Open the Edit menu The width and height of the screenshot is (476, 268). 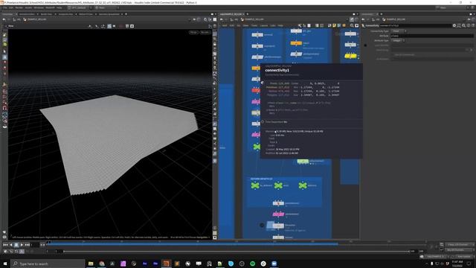point(11,7)
